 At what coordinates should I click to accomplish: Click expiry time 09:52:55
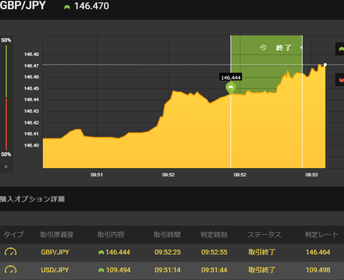click(x=214, y=252)
